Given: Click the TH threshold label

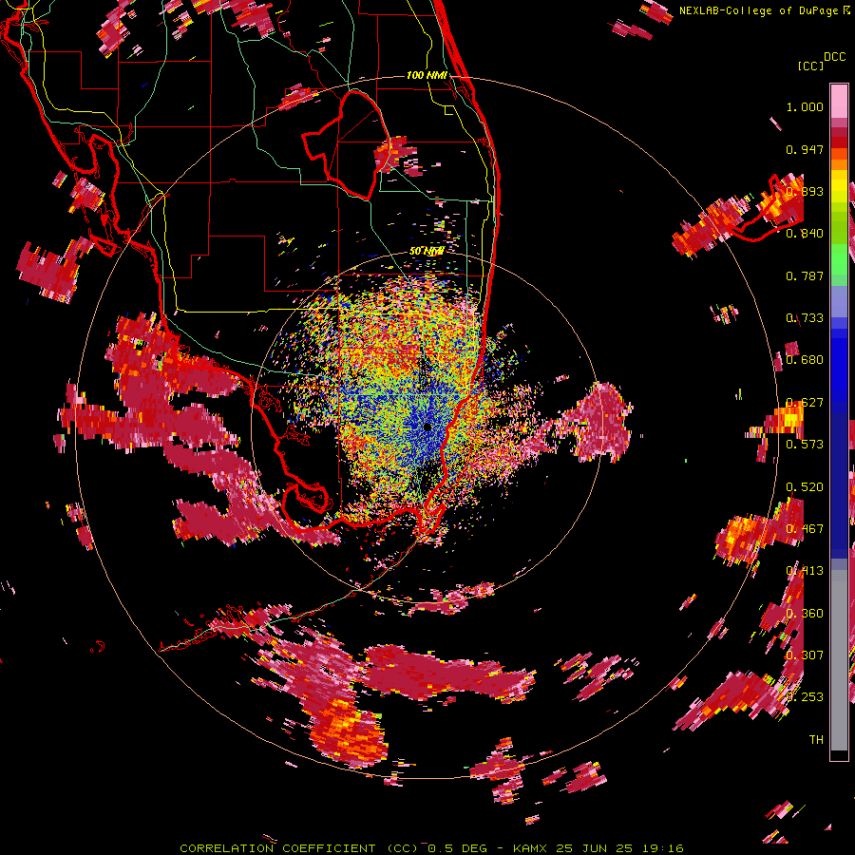Looking at the screenshot, I should point(816,740).
